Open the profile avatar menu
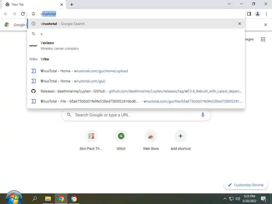This screenshot has height=204, width=272. pos(258,14)
